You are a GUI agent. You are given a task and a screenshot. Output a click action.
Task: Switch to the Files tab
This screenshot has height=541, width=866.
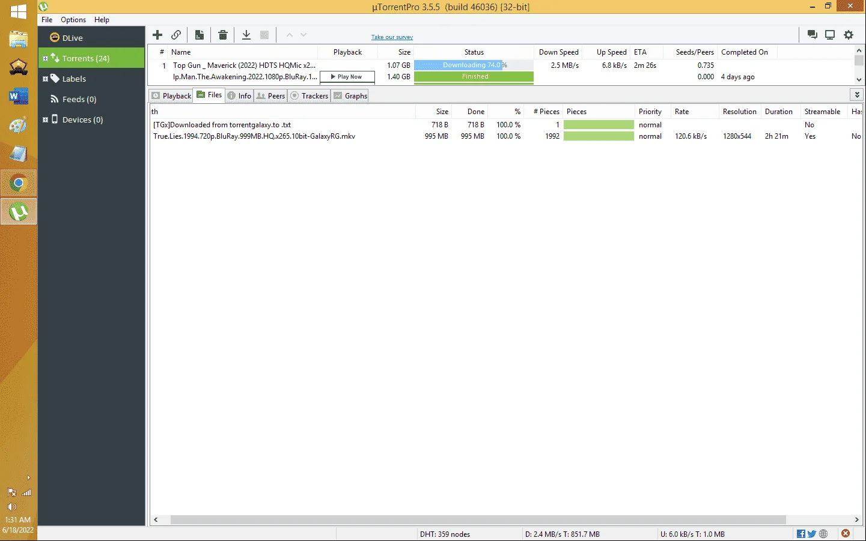pos(209,95)
